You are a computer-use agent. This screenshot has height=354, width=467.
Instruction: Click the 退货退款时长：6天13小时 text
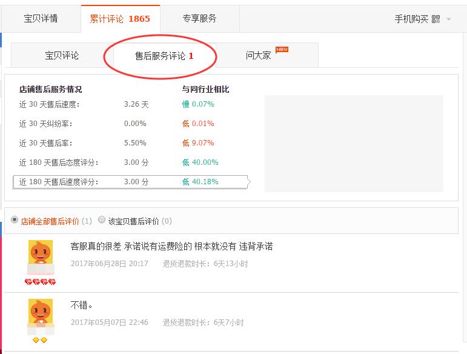click(x=205, y=264)
